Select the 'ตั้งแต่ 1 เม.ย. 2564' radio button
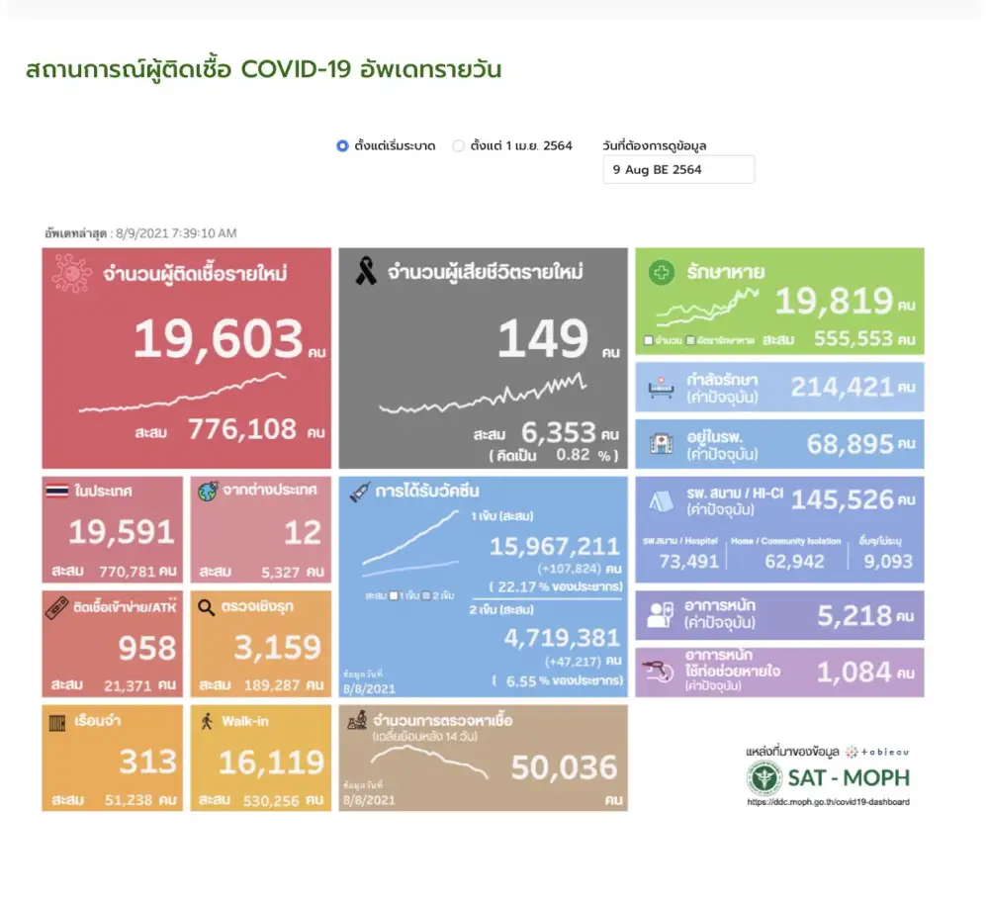The width and height of the screenshot is (989, 899). [x=458, y=146]
